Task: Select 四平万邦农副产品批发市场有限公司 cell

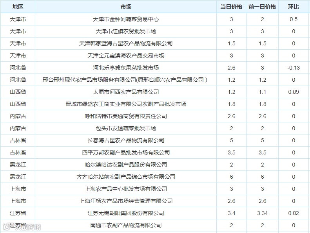Action: coord(126,152)
